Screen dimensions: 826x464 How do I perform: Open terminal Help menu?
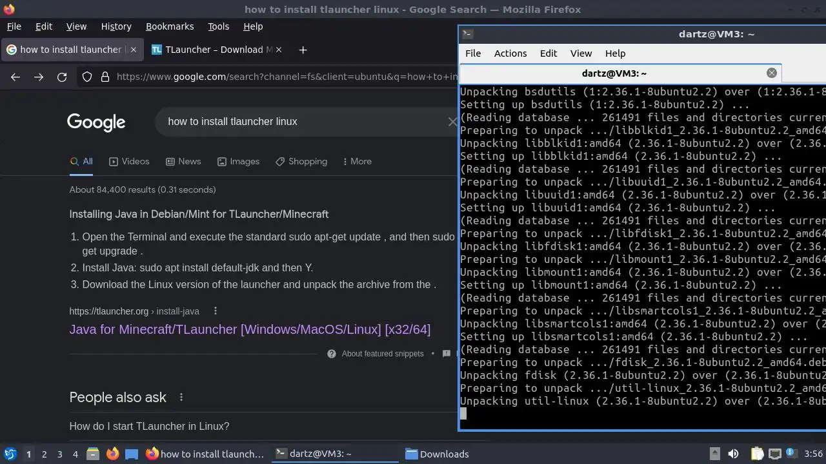pos(615,53)
